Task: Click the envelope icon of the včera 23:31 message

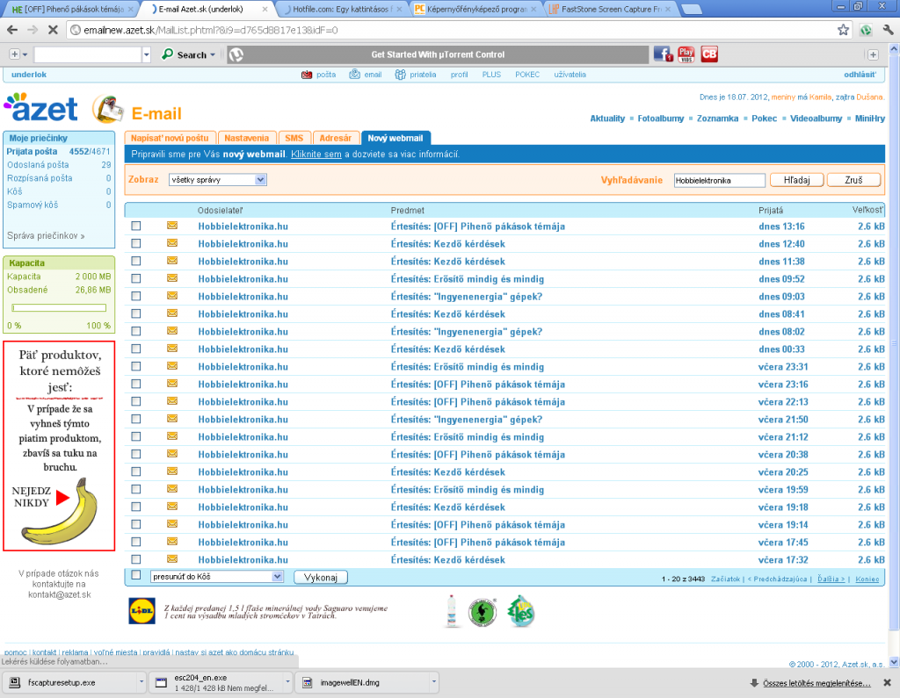Action: pyautogui.click(x=172, y=366)
